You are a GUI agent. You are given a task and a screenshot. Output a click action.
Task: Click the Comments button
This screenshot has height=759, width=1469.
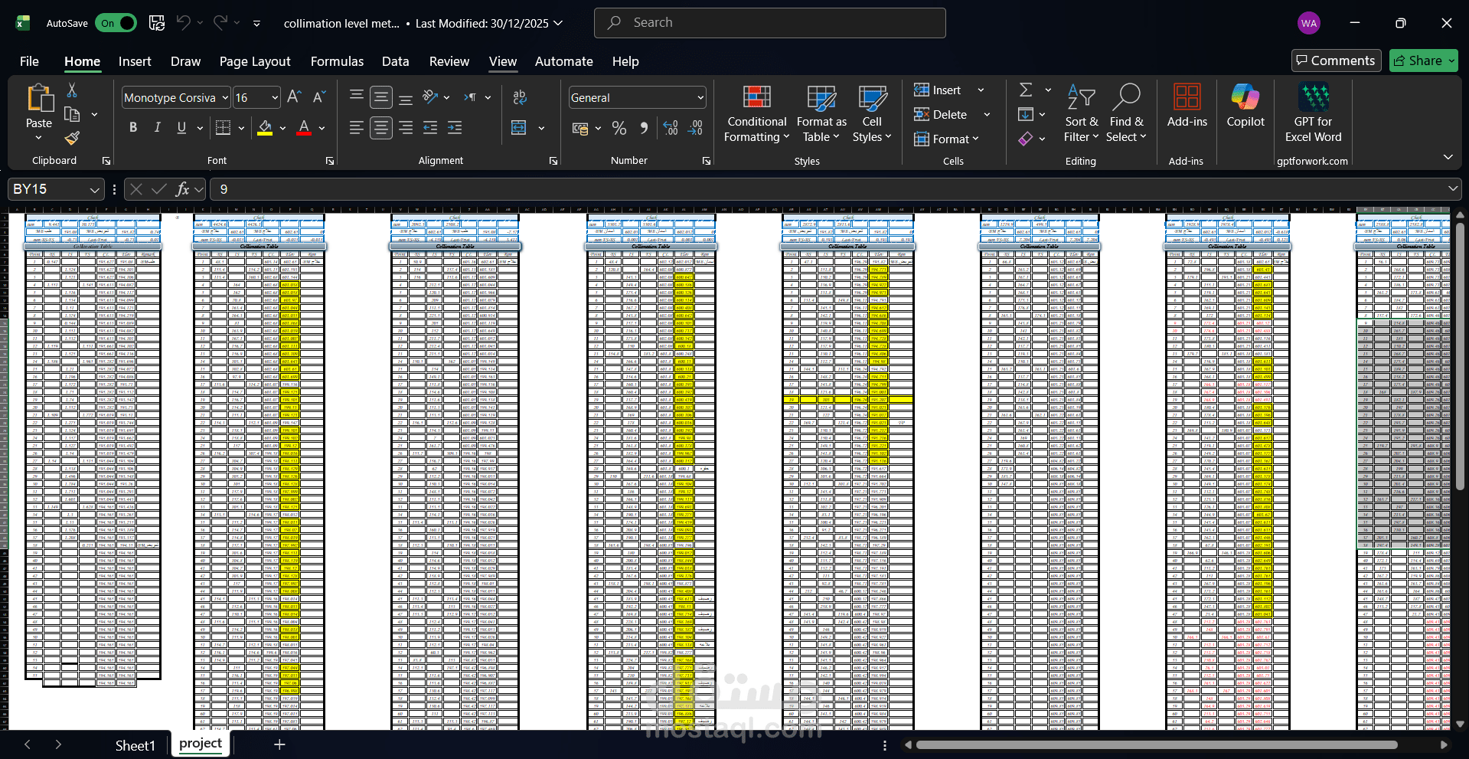click(x=1336, y=61)
